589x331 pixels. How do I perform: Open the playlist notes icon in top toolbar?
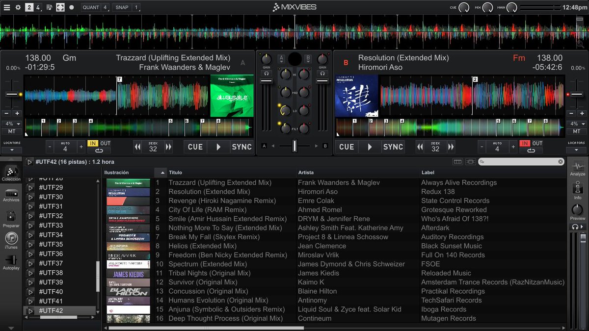click(x=49, y=7)
